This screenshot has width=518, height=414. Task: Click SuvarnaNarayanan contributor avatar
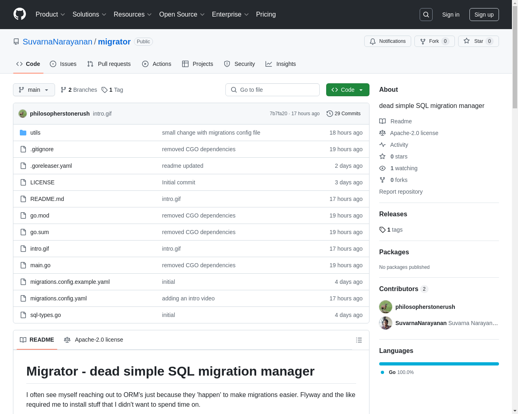[x=386, y=323]
